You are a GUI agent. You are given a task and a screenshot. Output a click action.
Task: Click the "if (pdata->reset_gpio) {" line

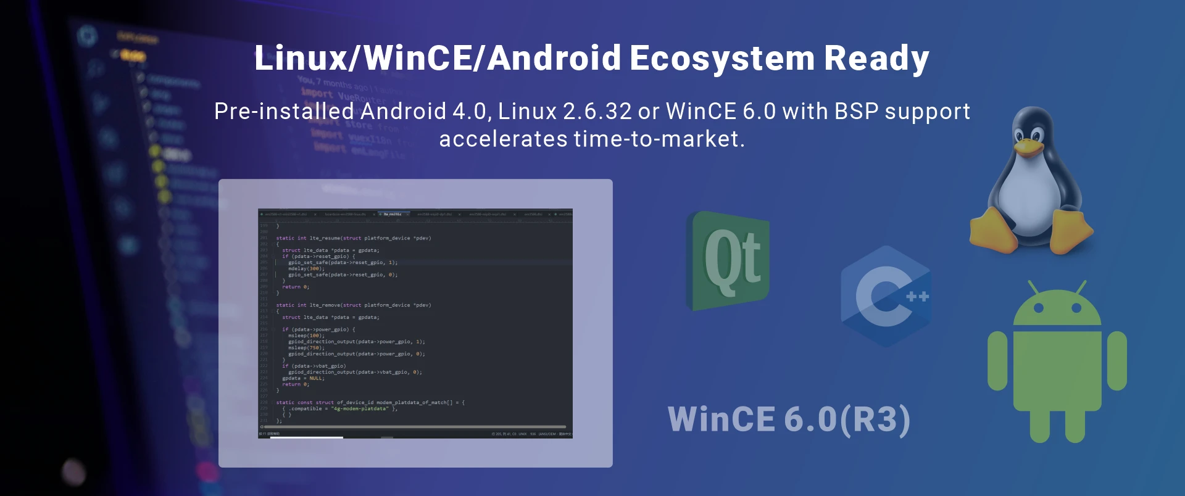(x=318, y=257)
